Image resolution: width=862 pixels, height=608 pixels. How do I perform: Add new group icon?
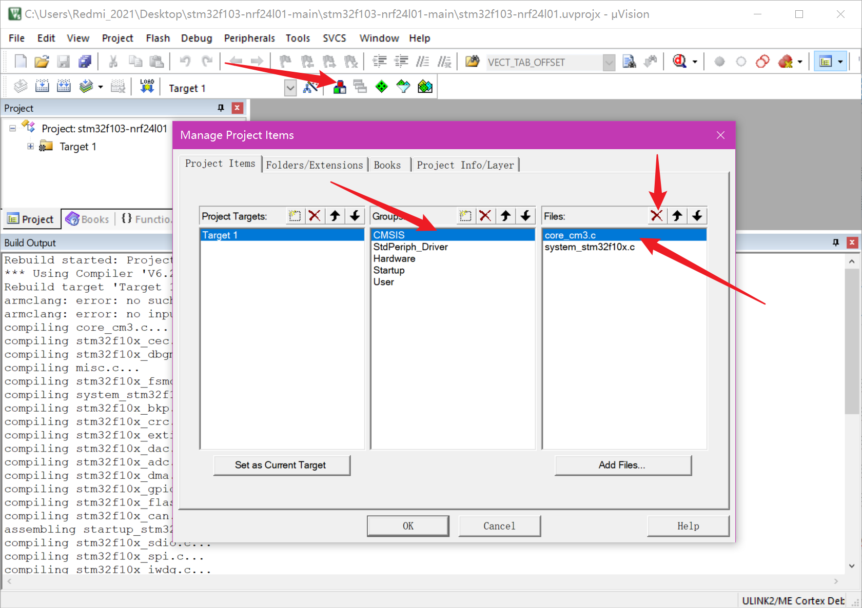click(x=465, y=216)
